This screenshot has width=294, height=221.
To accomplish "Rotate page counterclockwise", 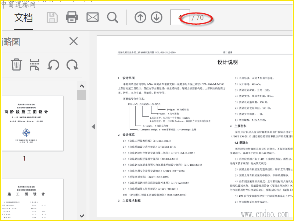I will pyautogui.click(x=53, y=65).
